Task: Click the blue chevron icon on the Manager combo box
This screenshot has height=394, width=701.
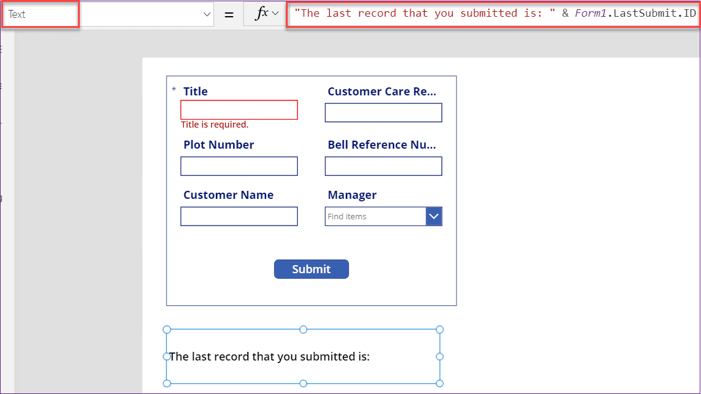Action: pyautogui.click(x=435, y=216)
